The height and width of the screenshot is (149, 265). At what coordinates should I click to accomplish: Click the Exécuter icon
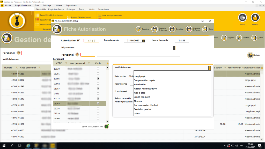pyautogui.click(x=250, y=55)
